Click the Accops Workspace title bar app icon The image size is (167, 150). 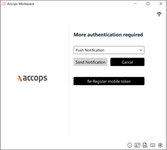tap(4, 4)
